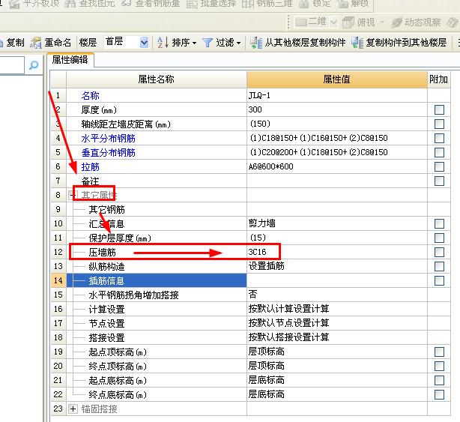Screen dimensions: 460x422
Task: Expand the 锚固搭接 group
Action: [73, 409]
